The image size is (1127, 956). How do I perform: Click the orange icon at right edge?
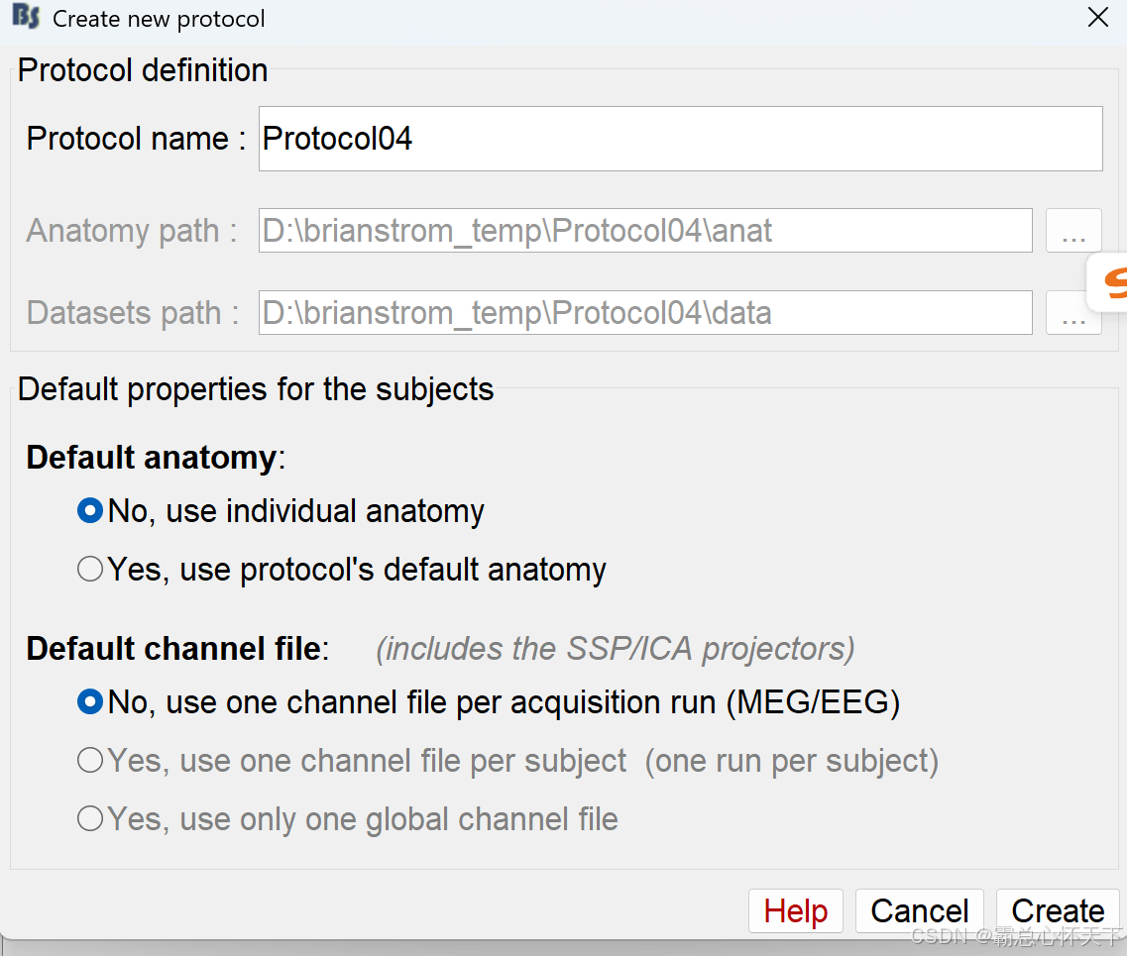pos(1112,284)
